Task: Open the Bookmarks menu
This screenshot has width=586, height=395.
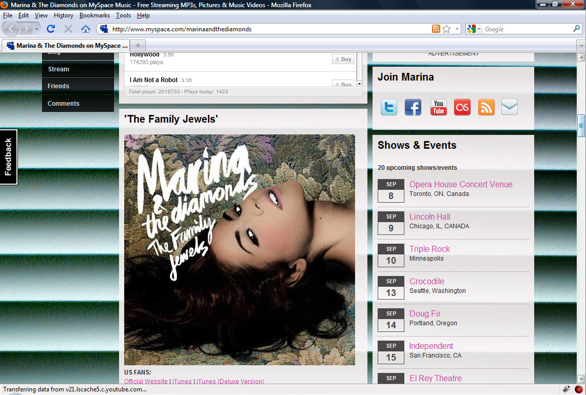Action: pos(94,15)
